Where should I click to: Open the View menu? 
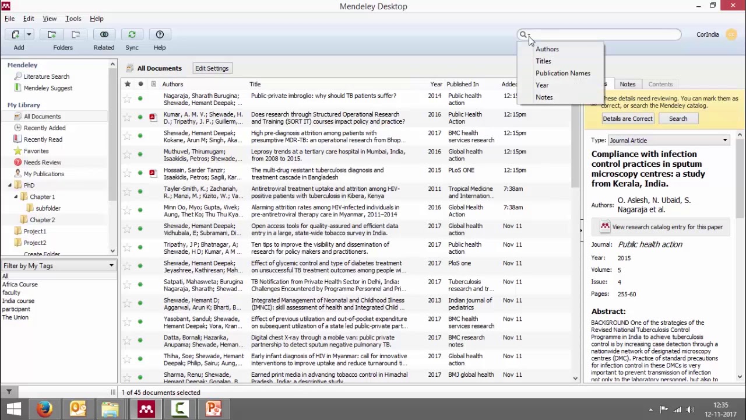tap(50, 19)
